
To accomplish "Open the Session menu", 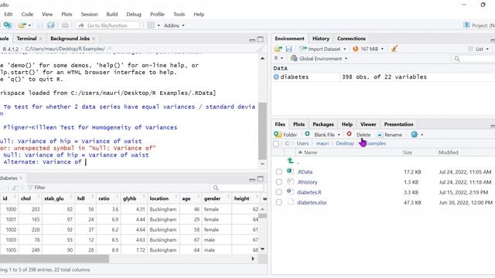I will click(90, 14).
